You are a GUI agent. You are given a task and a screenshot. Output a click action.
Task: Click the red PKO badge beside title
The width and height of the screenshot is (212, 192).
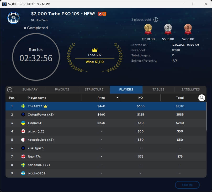(x=100, y=14)
